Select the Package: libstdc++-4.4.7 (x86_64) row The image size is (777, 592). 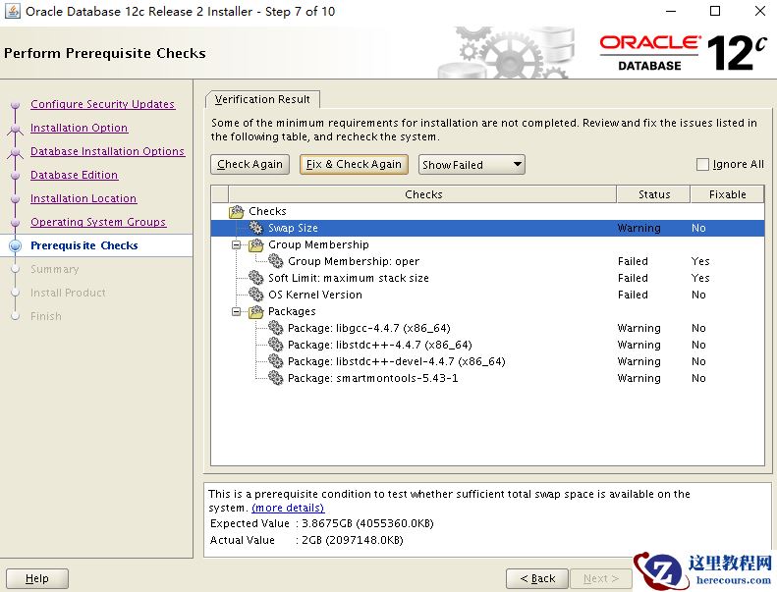(x=487, y=345)
